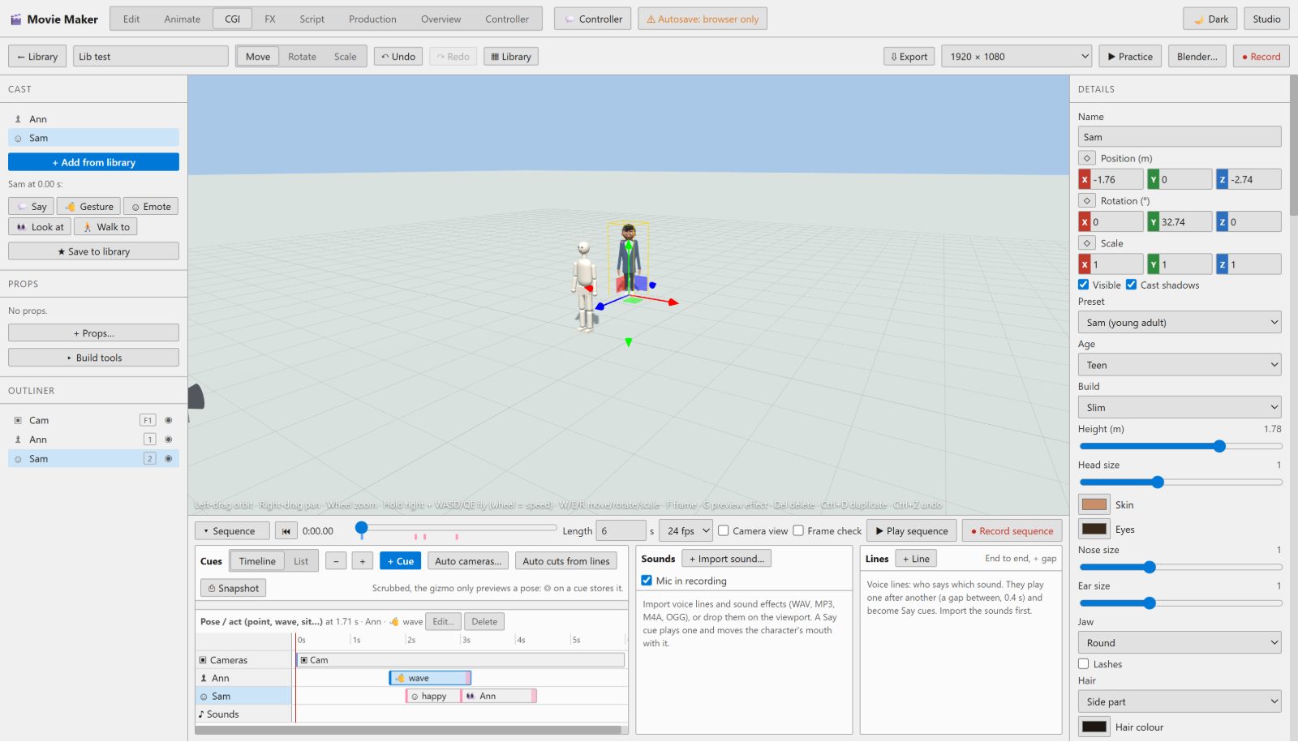Screen dimensions: 1298x742
Task: Switch to the FX tab
Action: click(270, 19)
